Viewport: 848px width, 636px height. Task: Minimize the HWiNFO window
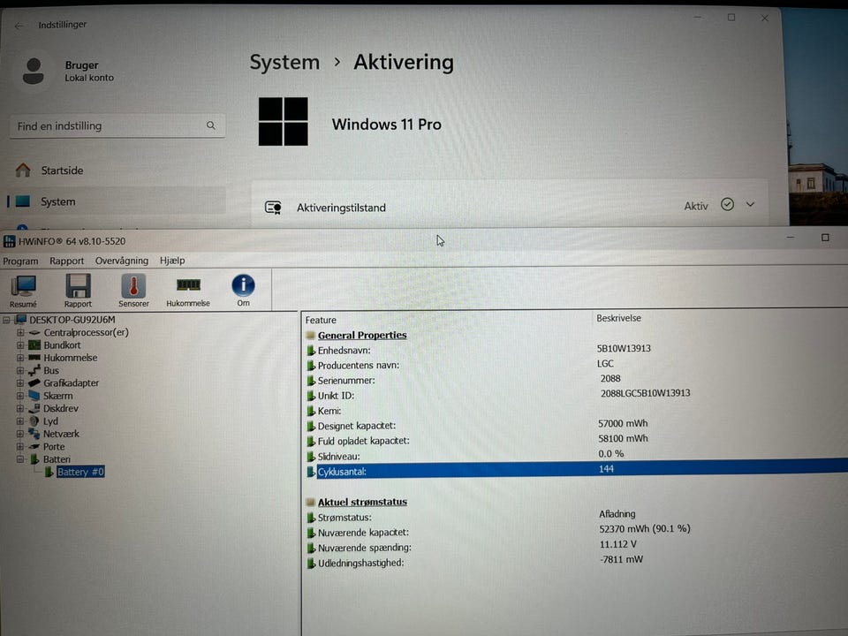tap(790, 238)
